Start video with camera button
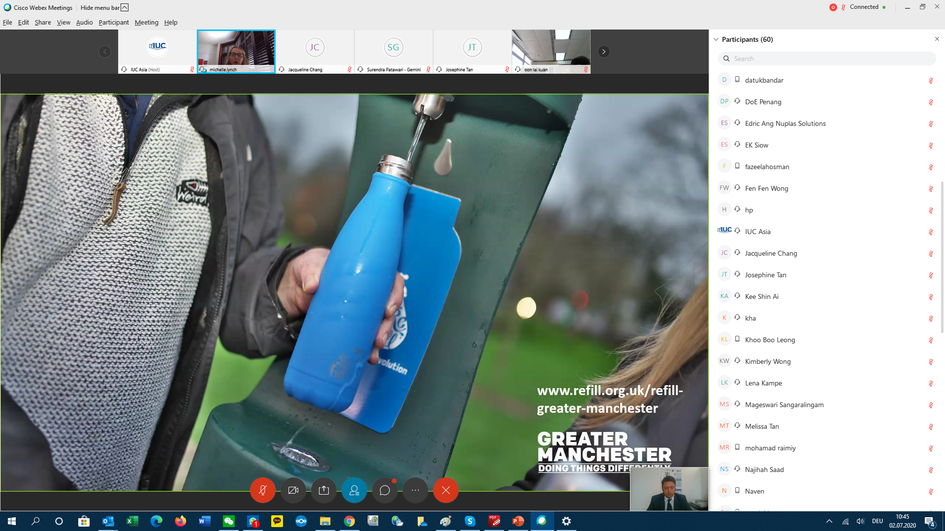The height and width of the screenshot is (531, 945). pos(293,490)
